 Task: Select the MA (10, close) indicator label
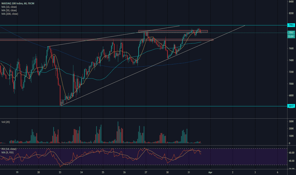coord(9,7)
